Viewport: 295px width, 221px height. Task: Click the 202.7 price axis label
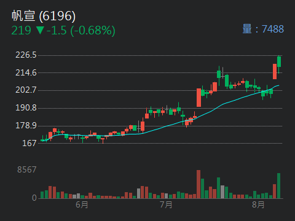click(x=26, y=90)
